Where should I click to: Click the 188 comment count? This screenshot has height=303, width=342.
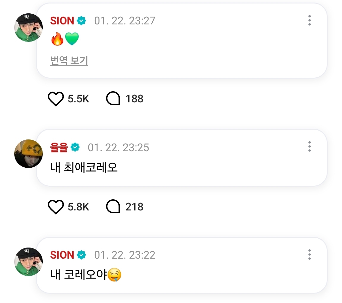point(135,99)
